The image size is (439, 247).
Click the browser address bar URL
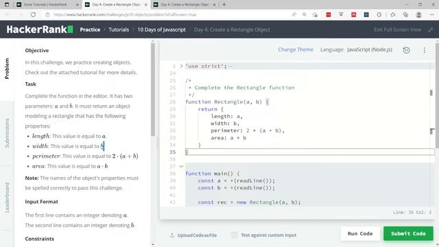click(x=125, y=14)
